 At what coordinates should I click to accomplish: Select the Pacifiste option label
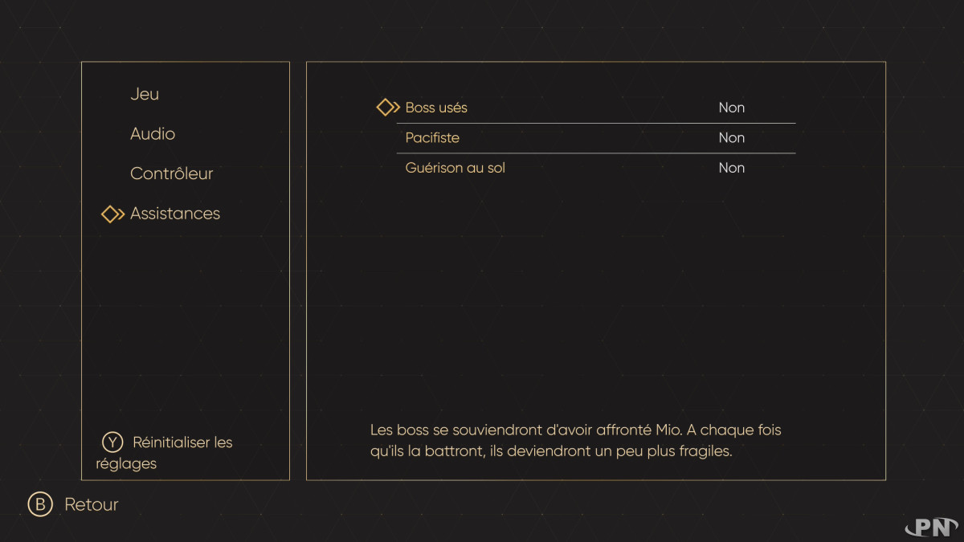tap(432, 138)
